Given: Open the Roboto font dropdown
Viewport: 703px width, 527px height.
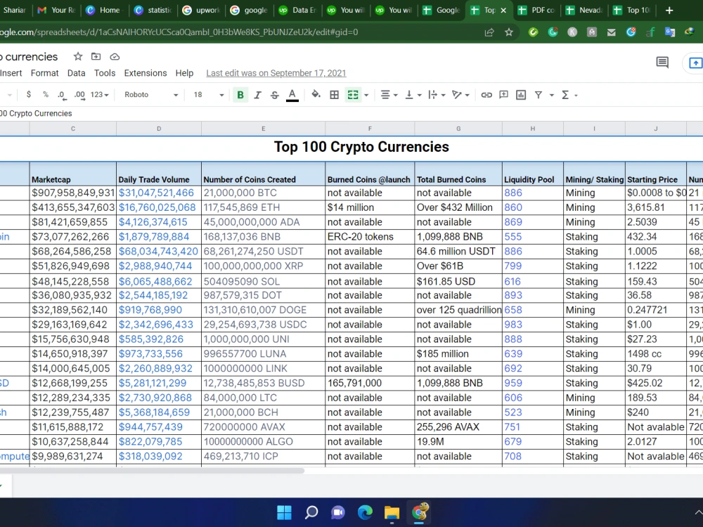Looking at the screenshot, I should pyautogui.click(x=151, y=95).
